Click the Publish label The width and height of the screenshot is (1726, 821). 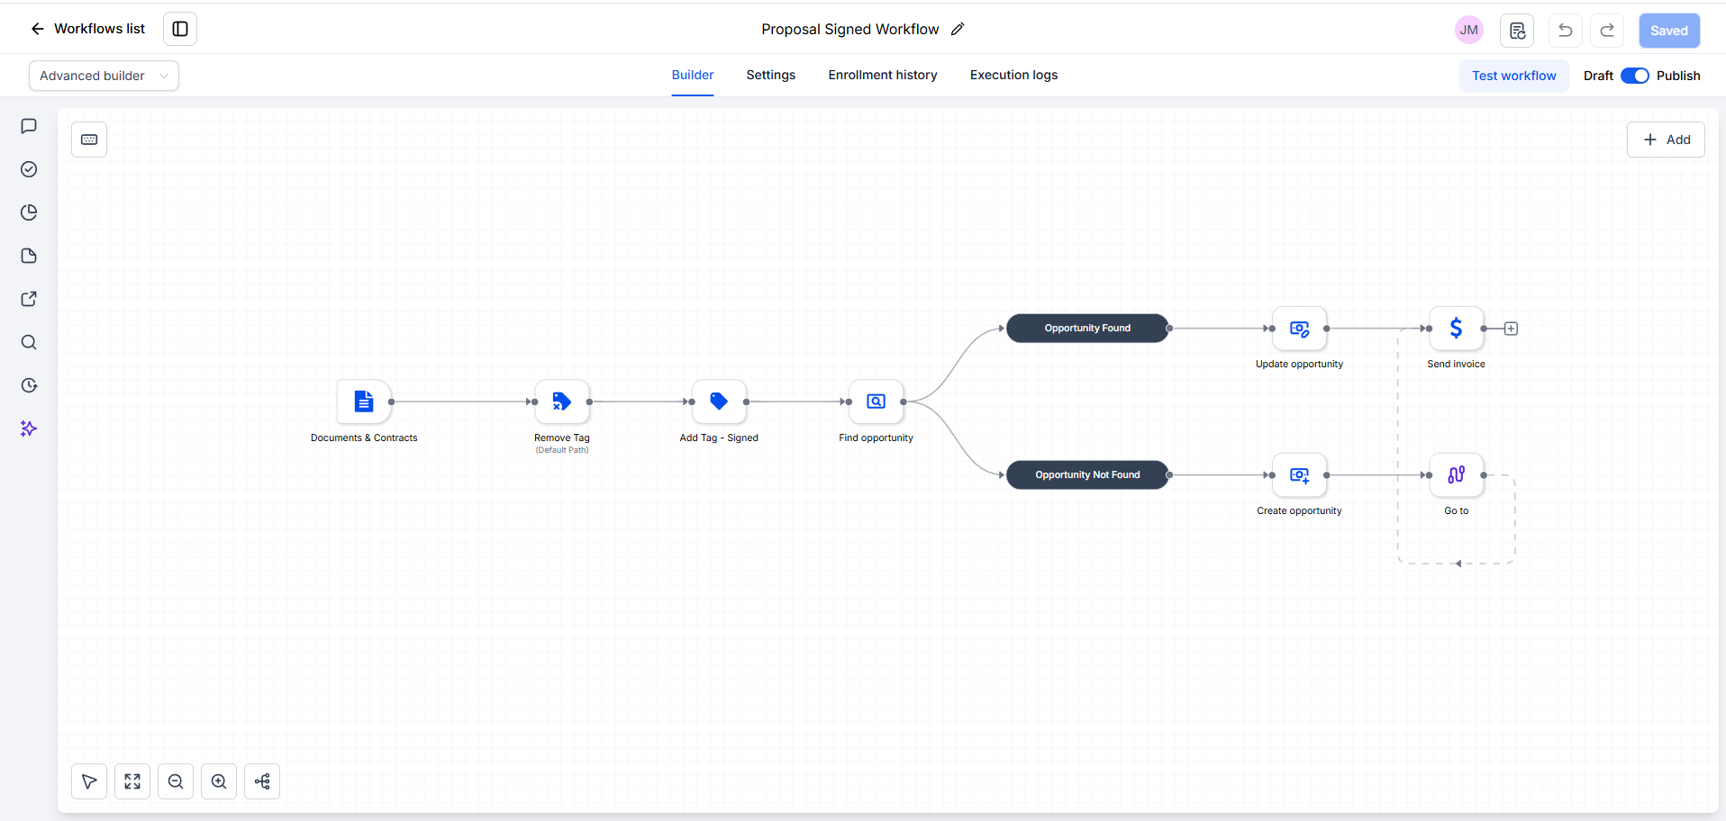coord(1678,76)
